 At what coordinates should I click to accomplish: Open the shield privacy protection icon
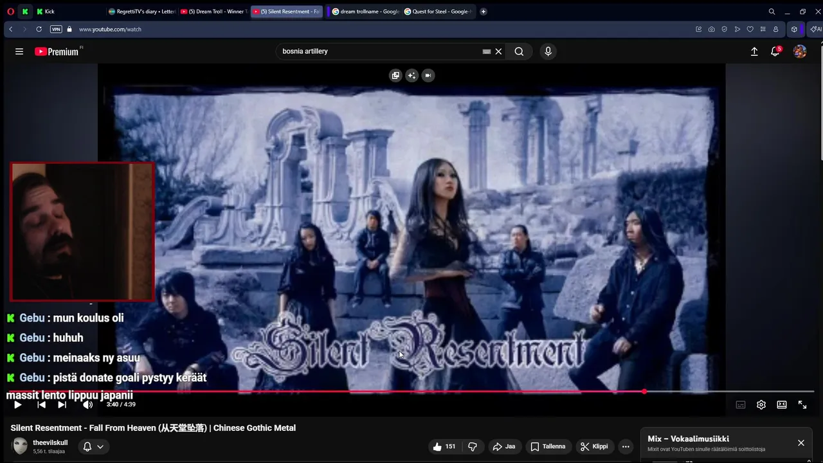tap(724, 29)
